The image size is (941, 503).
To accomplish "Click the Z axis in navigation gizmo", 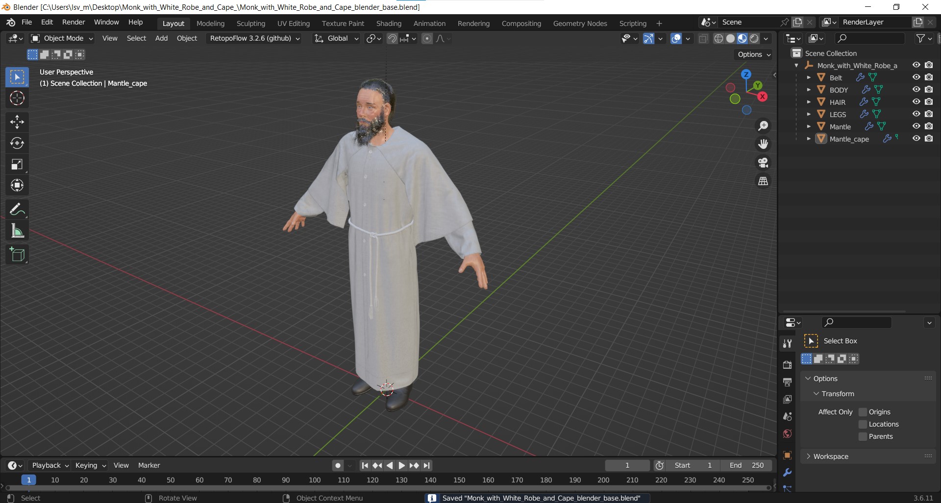I will coord(746,74).
